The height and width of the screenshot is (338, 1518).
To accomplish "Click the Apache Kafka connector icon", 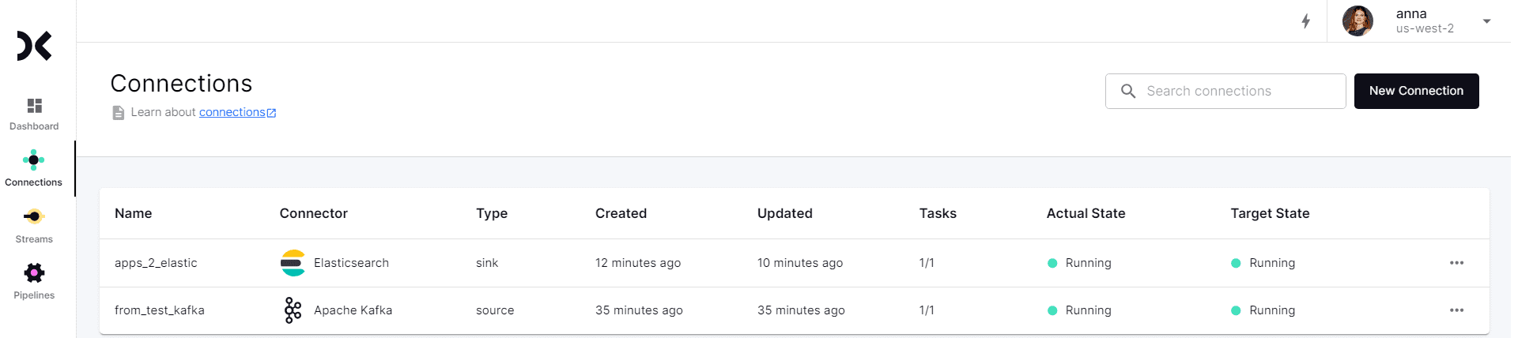I will [x=293, y=310].
